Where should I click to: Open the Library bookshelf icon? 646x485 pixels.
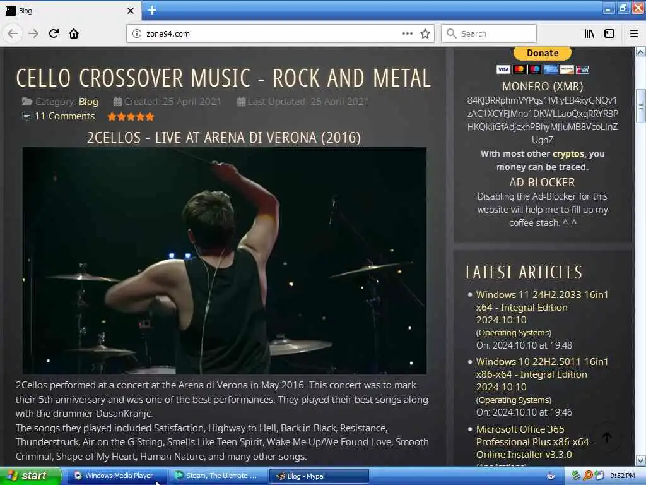[589, 33]
